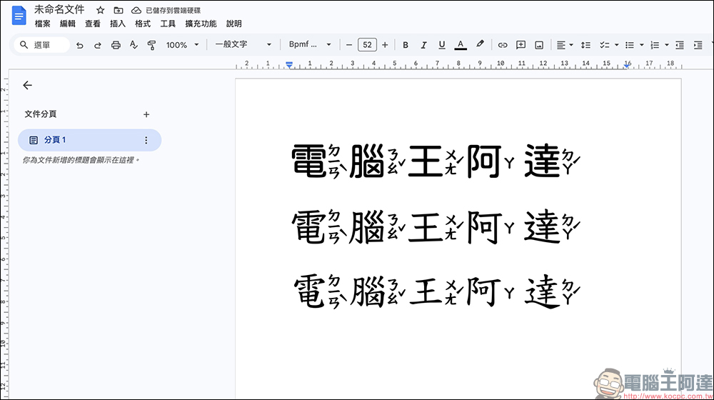Expand the bulleted list options arrow
The height and width of the screenshot is (400, 714).
point(642,45)
